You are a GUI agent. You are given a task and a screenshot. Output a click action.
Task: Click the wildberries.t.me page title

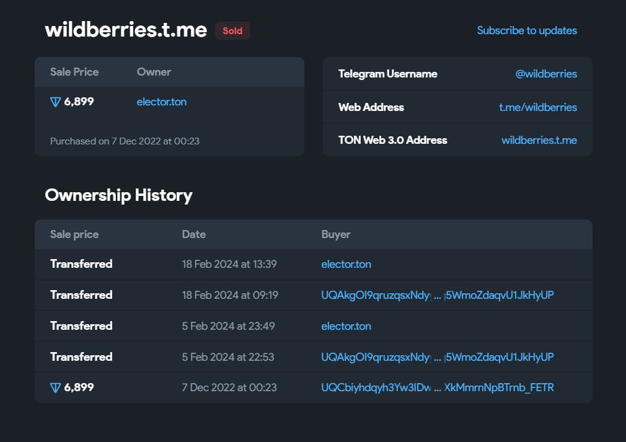pos(126,30)
